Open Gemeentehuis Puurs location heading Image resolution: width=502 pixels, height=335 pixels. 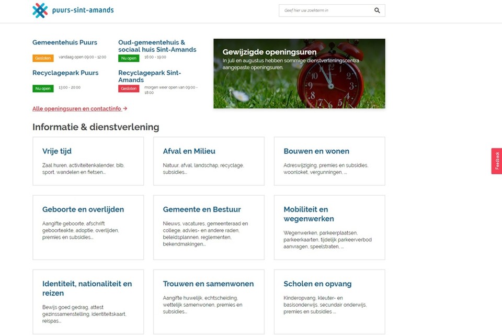(65, 42)
